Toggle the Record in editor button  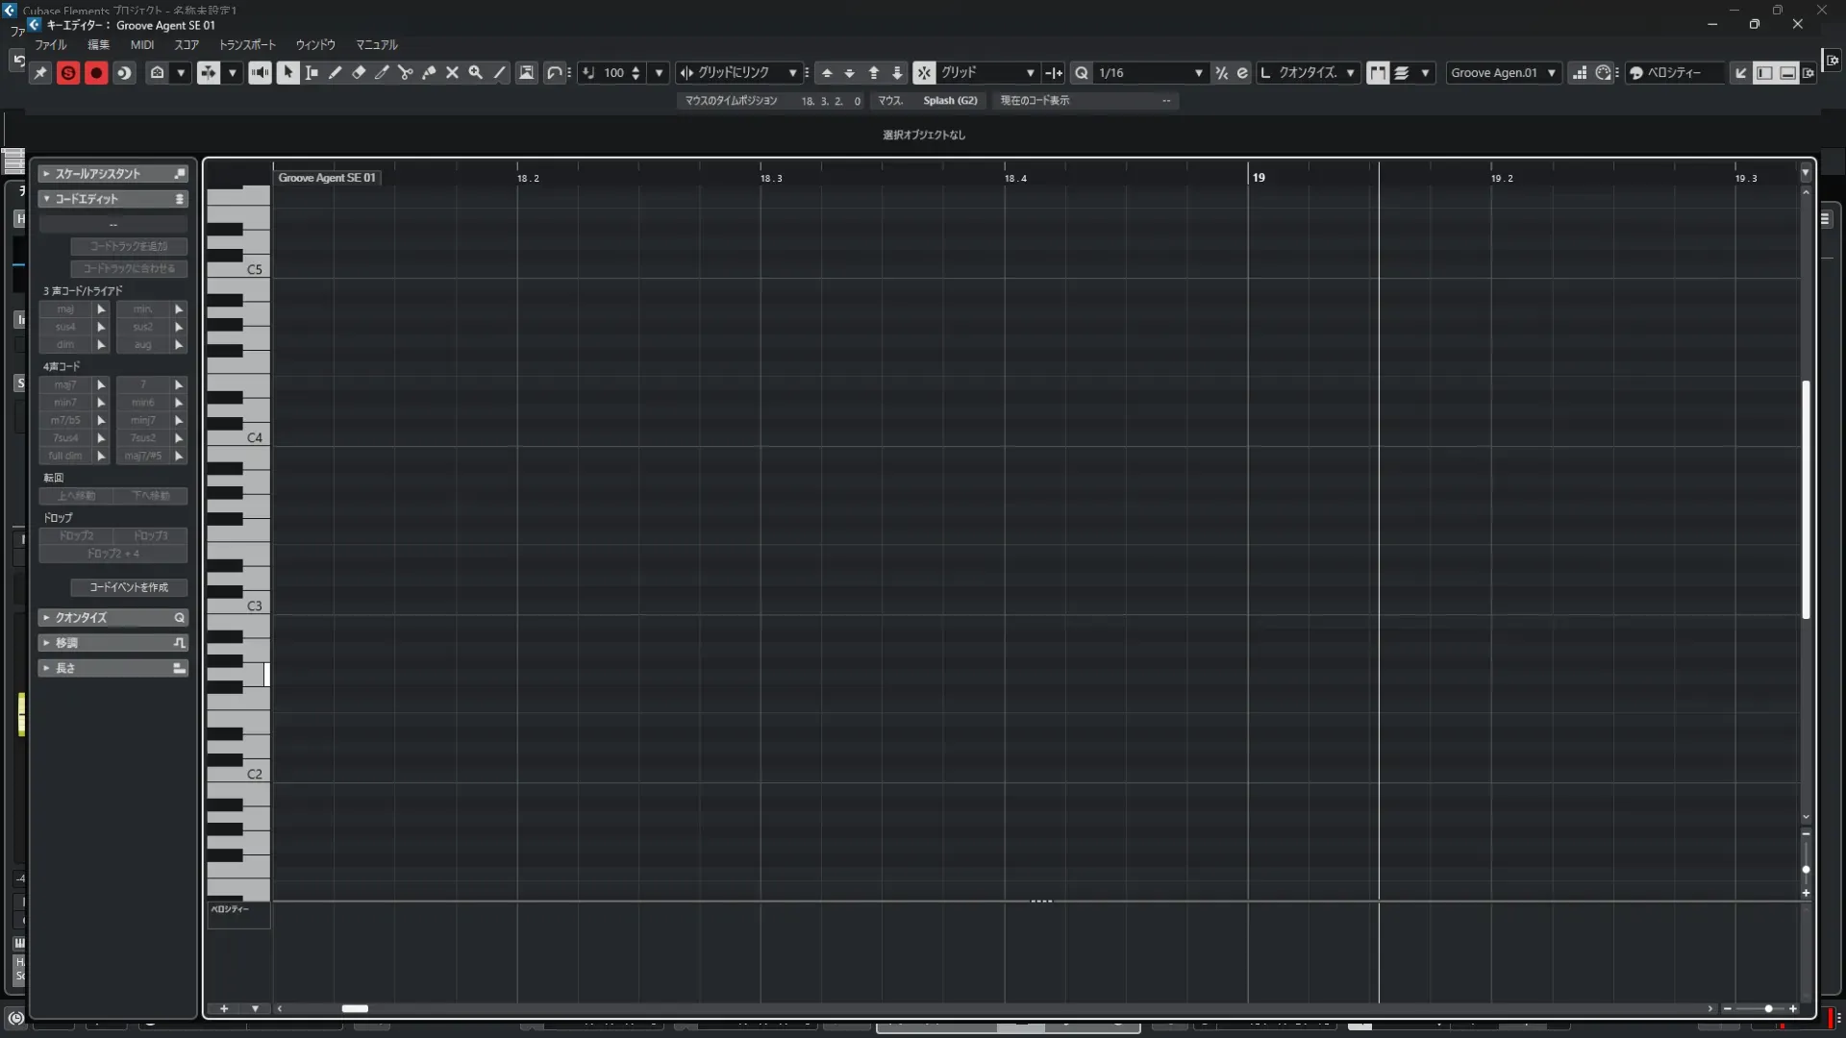coord(96,73)
